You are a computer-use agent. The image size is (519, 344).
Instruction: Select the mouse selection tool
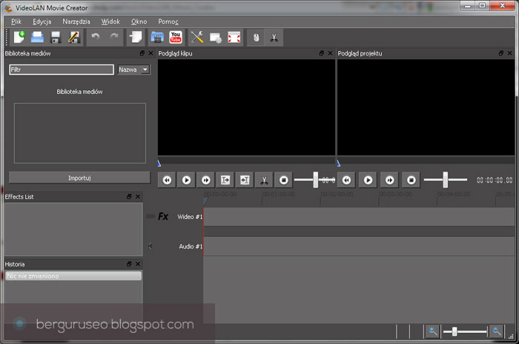256,37
